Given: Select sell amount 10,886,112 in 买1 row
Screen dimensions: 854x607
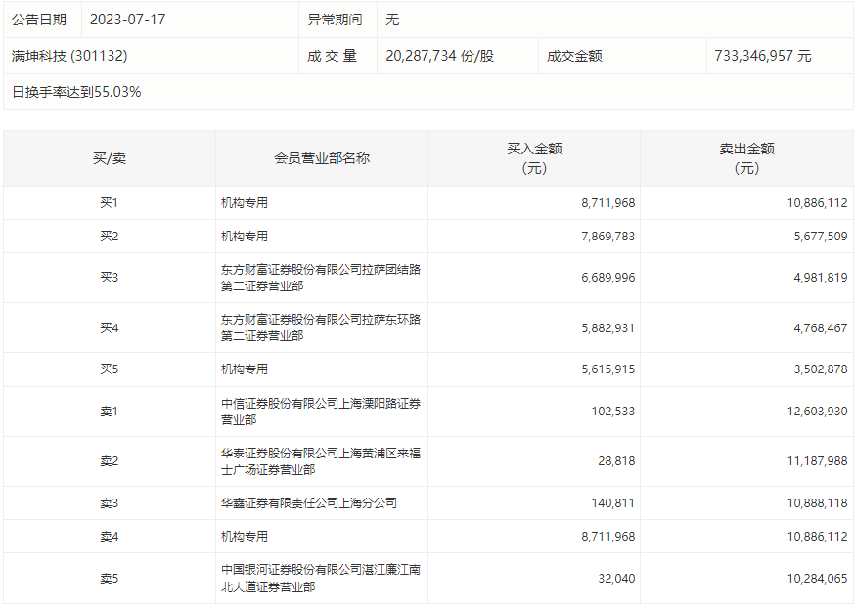Looking at the screenshot, I should coord(817,203).
